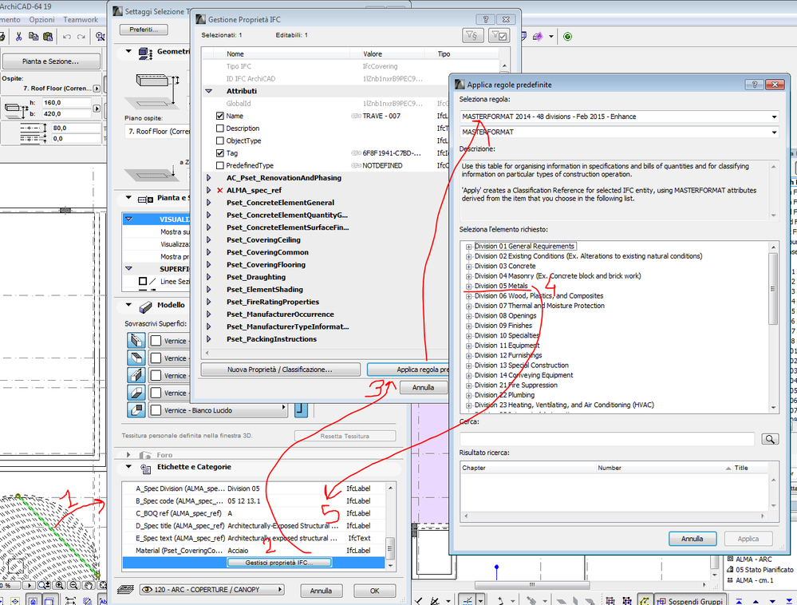
Task: Click Preferiti button
Action: tap(144, 30)
